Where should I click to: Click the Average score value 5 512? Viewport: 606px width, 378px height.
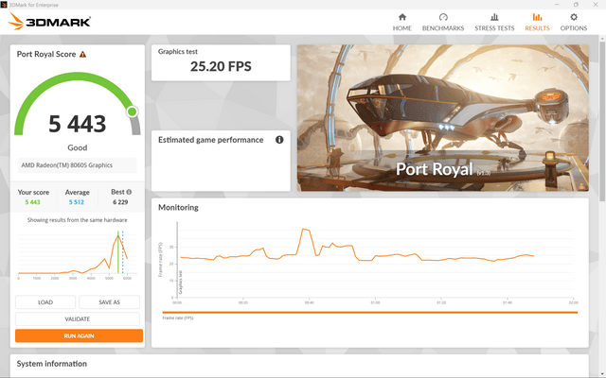(77, 202)
